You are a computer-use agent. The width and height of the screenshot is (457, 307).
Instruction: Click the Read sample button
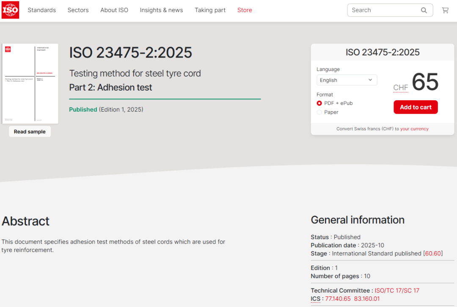pyautogui.click(x=30, y=132)
